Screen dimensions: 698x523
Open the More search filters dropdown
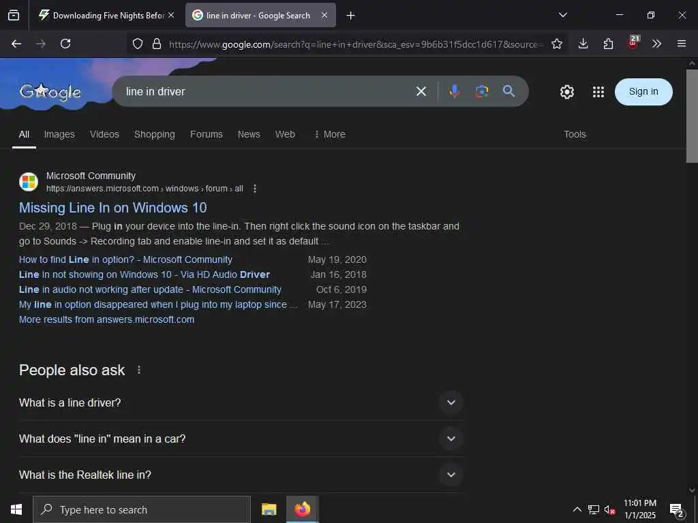point(330,134)
